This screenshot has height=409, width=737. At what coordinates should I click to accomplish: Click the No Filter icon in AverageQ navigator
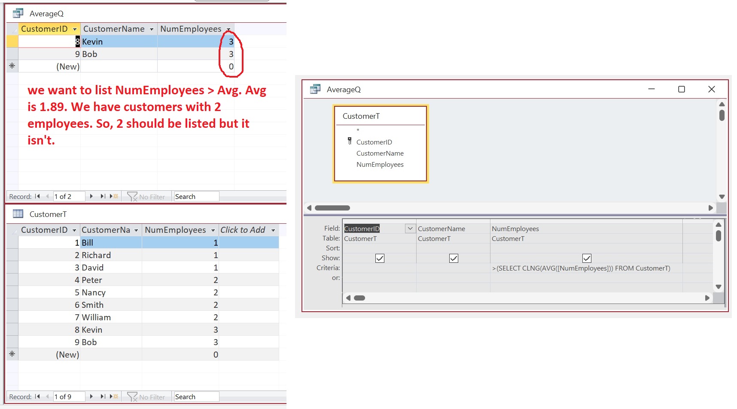tap(132, 196)
